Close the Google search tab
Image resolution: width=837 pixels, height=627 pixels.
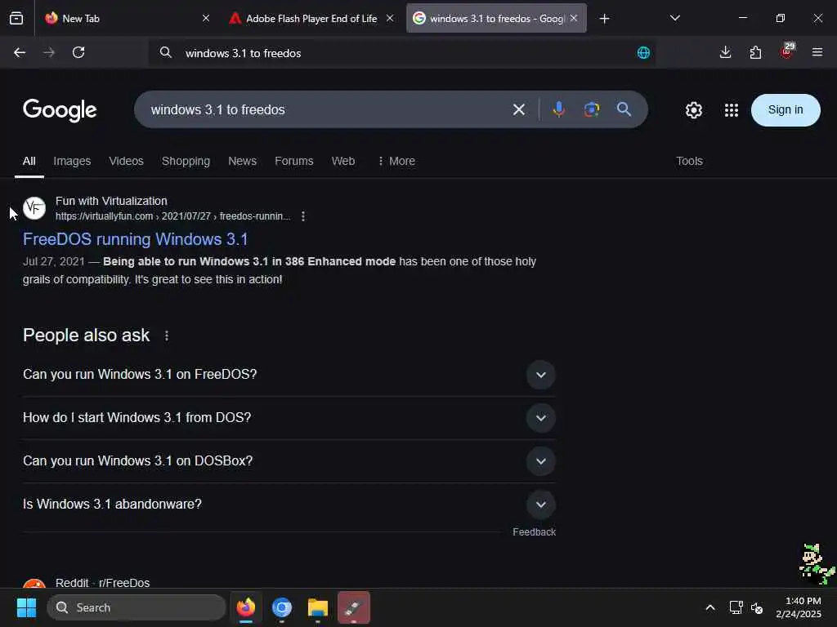click(x=574, y=18)
